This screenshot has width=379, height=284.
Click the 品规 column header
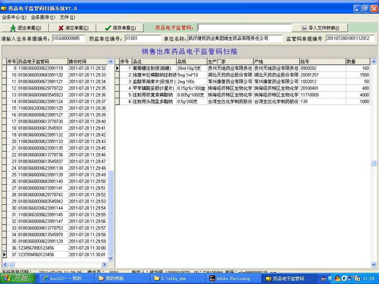[x=192, y=62]
